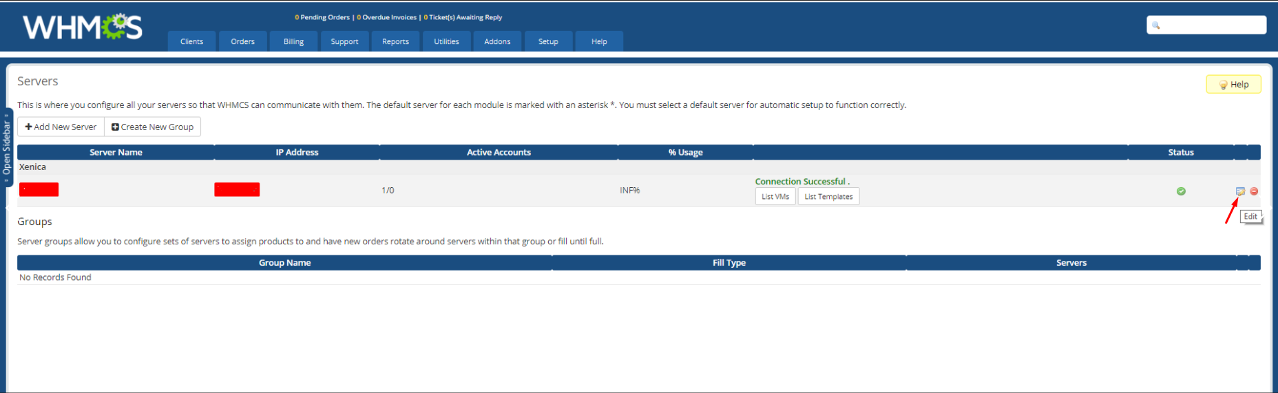This screenshot has height=393, width=1278.
Task: Open the Help menu tab
Action: [599, 41]
